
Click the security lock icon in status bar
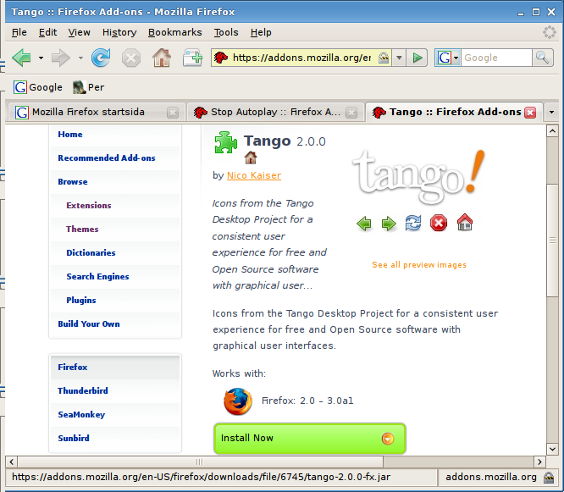coord(549,478)
